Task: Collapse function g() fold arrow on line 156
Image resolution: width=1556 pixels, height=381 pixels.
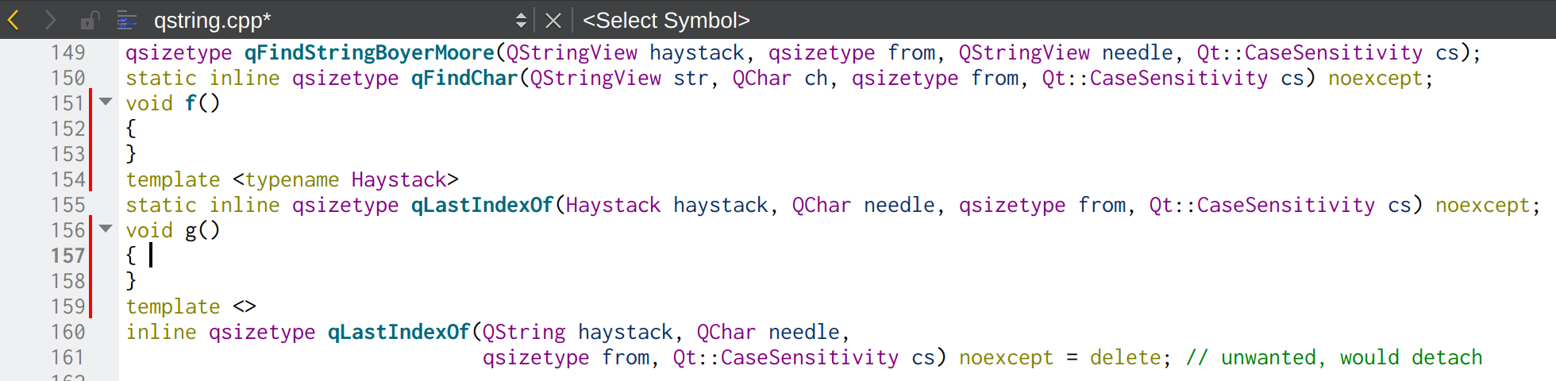Action: 106,229
